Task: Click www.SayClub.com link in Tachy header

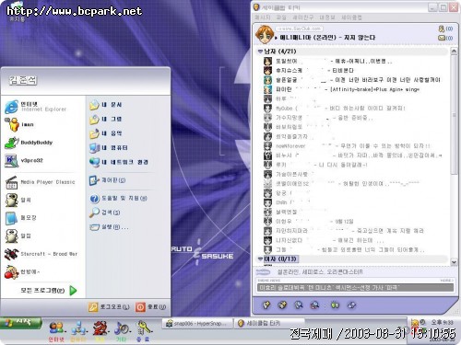Action: [299, 29]
